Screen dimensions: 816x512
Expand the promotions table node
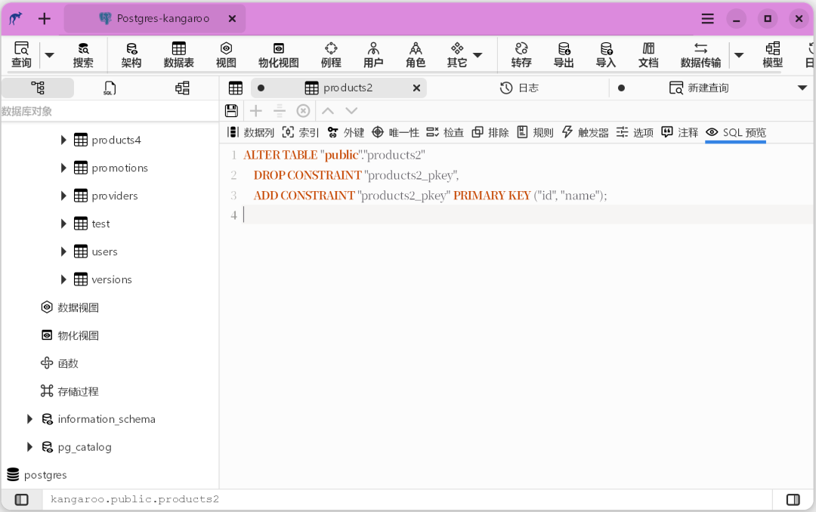(63, 168)
